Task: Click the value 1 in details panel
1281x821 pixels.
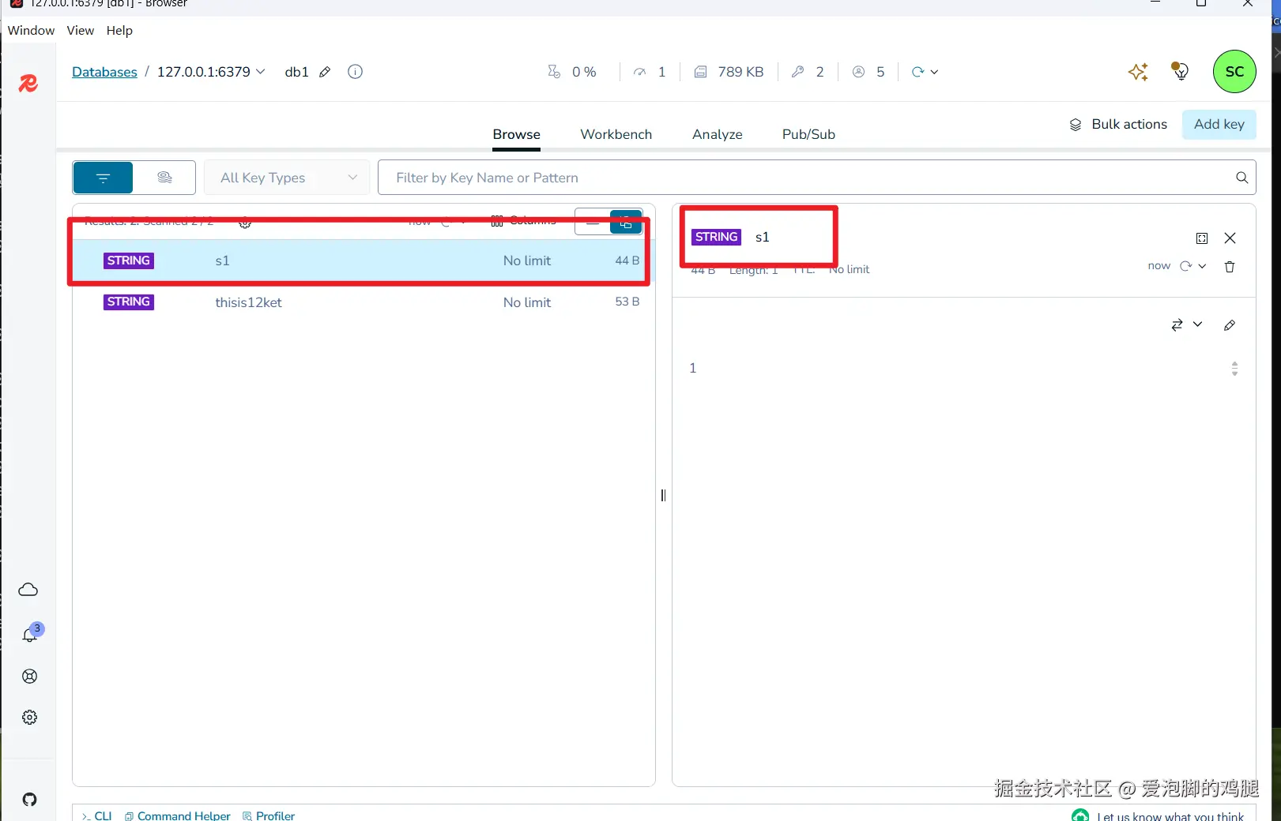Action: pos(693,368)
